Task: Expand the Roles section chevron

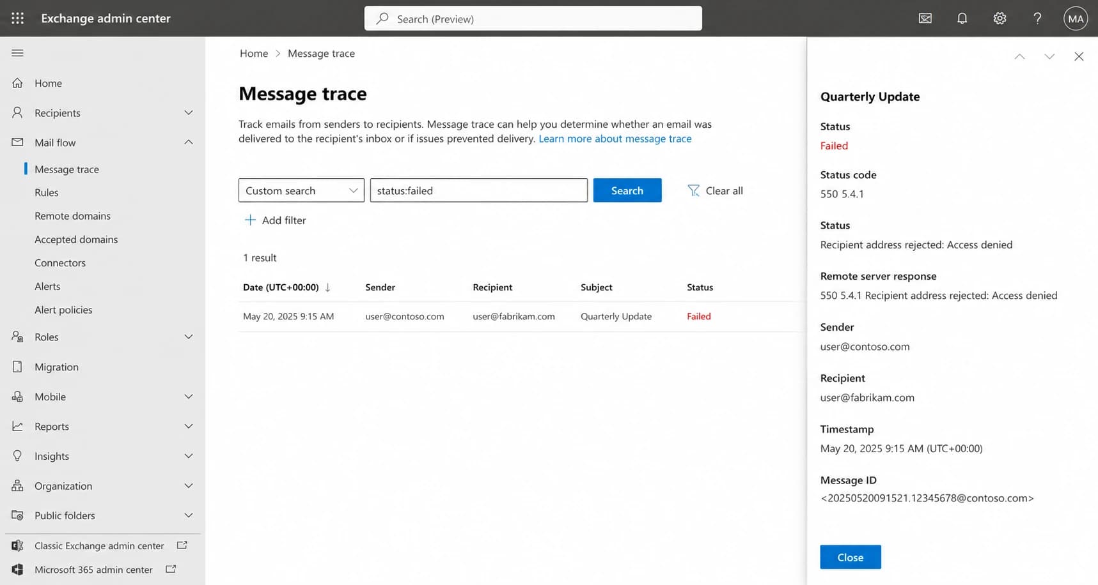Action: 189,337
